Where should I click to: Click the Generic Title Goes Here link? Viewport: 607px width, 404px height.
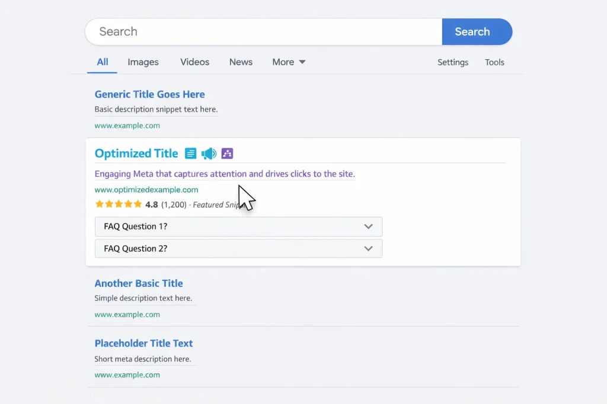click(x=149, y=94)
